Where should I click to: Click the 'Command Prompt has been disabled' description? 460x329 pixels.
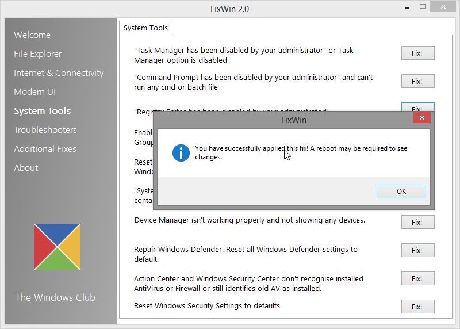(253, 82)
